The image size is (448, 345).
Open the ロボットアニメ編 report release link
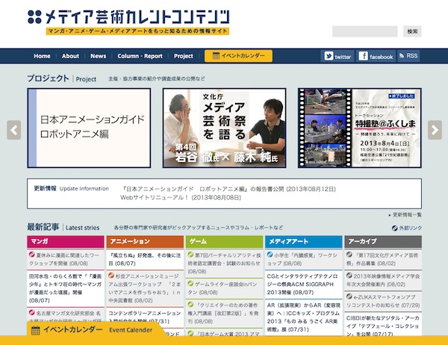click(x=217, y=189)
